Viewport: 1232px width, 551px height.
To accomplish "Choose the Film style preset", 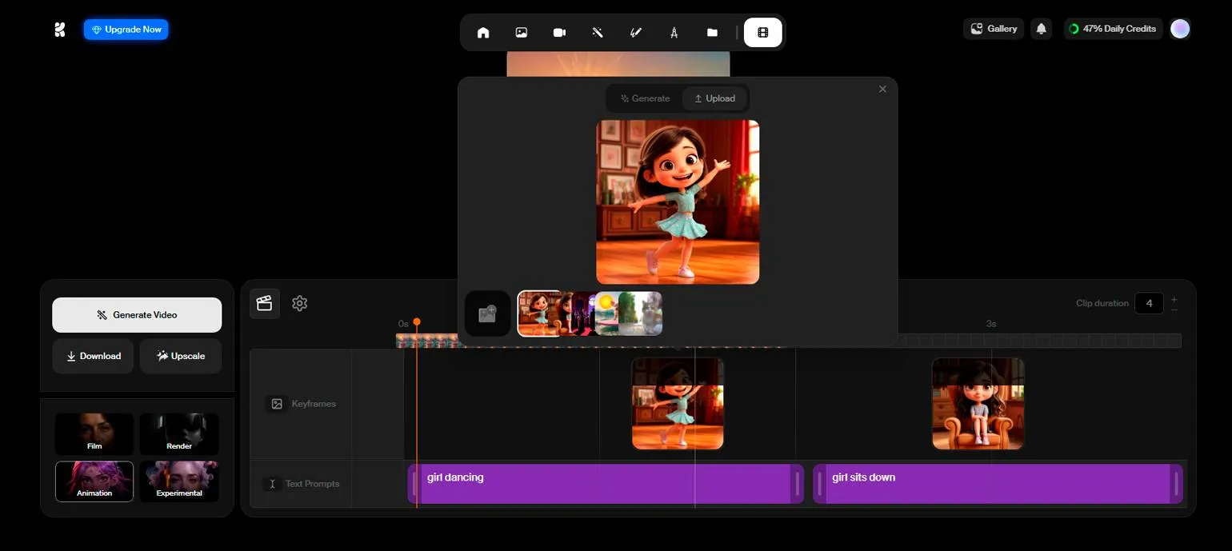I will (94, 433).
